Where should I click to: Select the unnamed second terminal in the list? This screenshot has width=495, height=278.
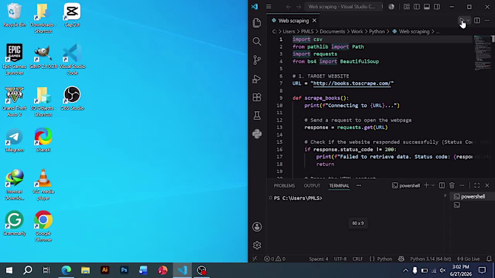coord(457,205)
